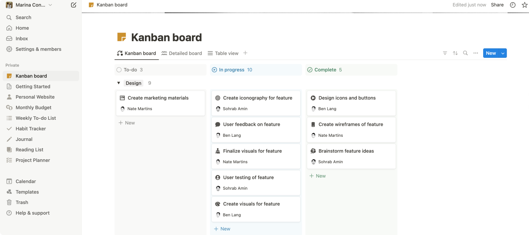Favorite the page with star icon
This screenshot has height=235, width=529.
click(x=524, y=5)
